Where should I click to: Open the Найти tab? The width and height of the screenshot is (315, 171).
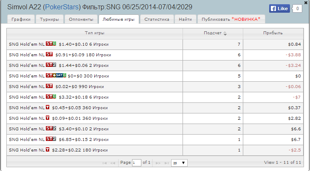[185, 19]
